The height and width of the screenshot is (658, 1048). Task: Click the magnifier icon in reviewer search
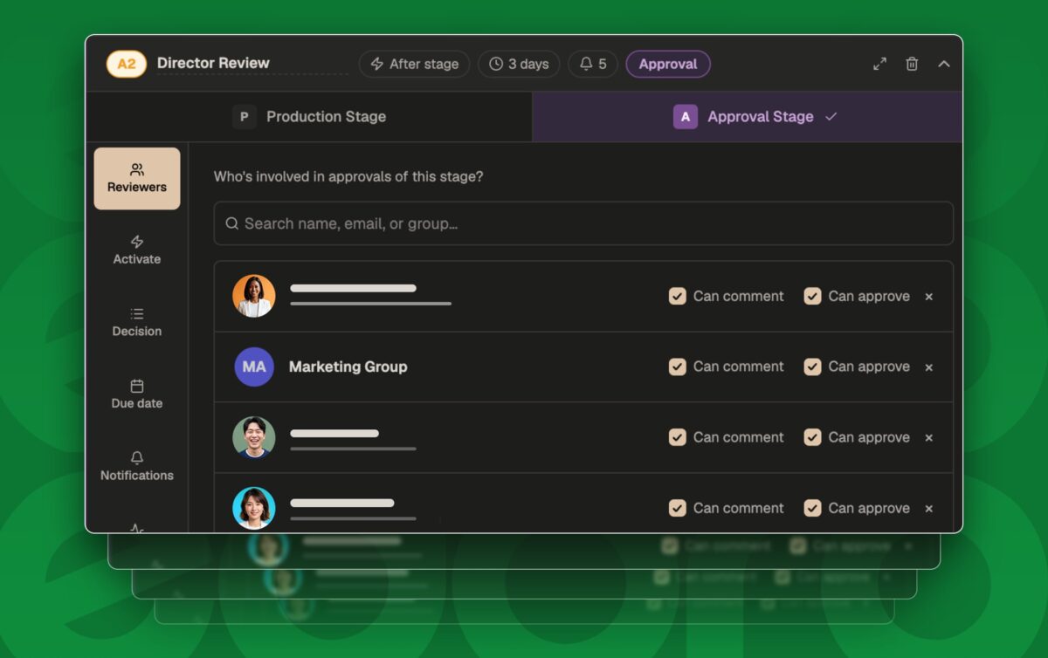coord(231,223)
